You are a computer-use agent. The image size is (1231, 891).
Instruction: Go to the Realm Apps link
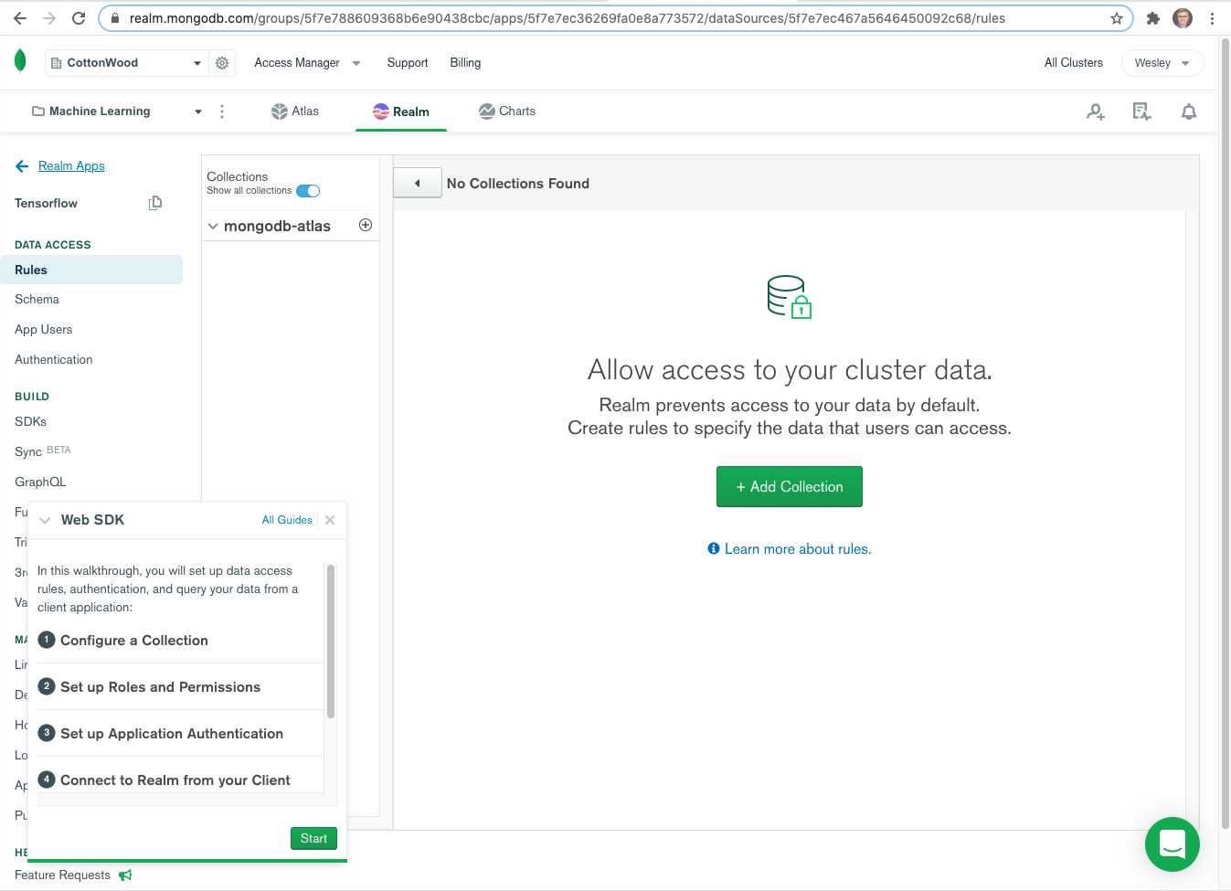coord(71,166)
